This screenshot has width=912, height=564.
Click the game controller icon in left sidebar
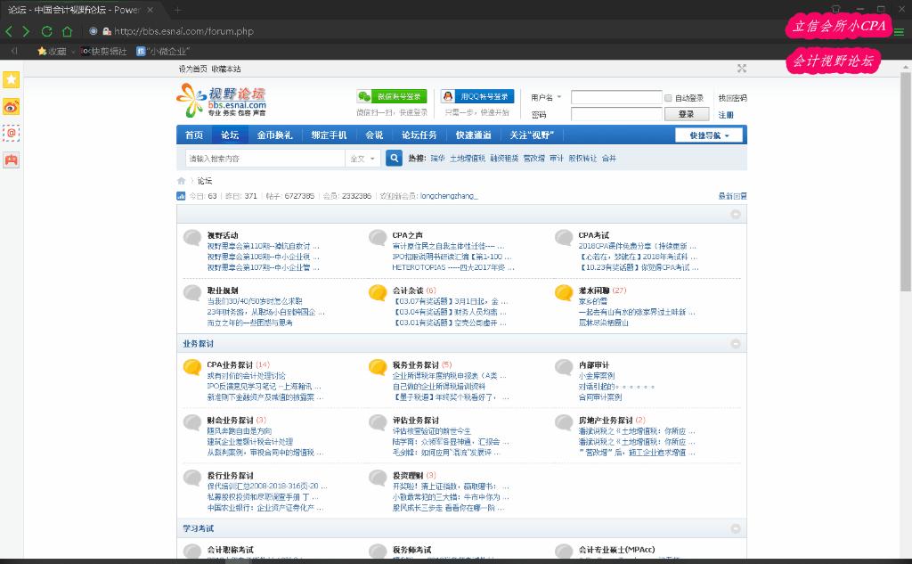click(11, 159)
